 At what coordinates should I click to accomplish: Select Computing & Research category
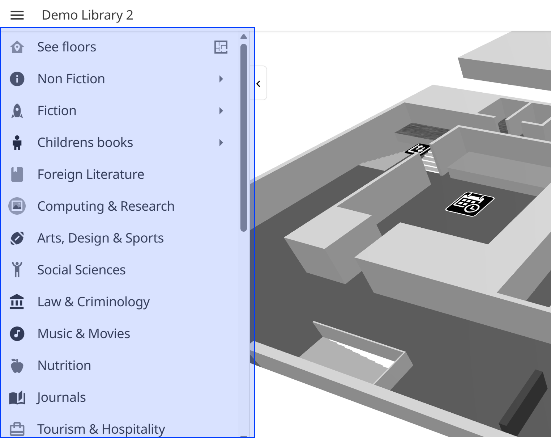pos(106,206)
